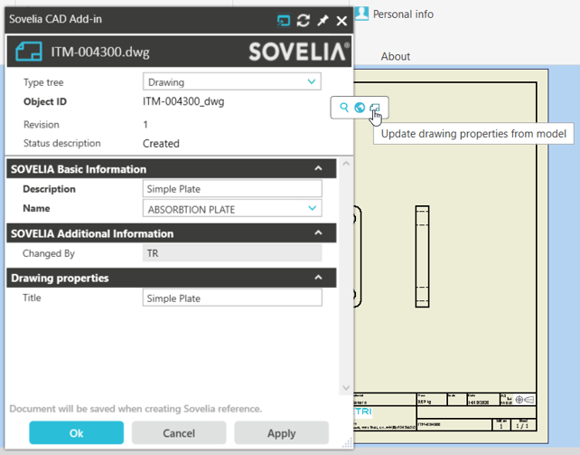Image resolution: width=580 pixels, height=455 pixels.
Task: Close the Sovelia CAD Add-in window
Action: (341, 21)
